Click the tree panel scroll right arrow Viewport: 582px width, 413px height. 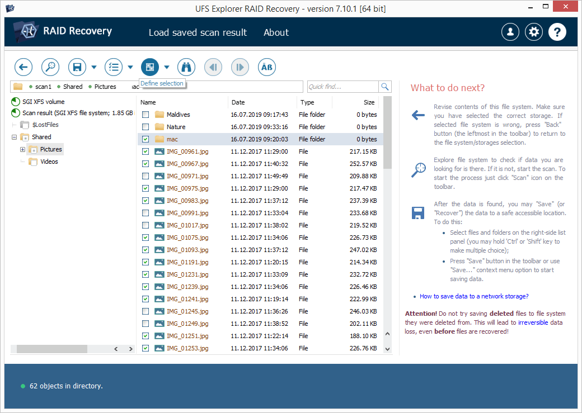pos(130,349)
